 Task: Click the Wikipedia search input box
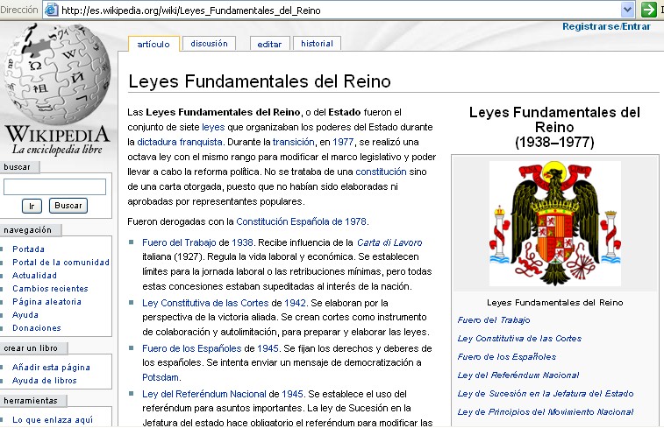(54, 186)
